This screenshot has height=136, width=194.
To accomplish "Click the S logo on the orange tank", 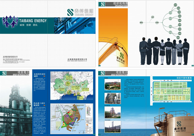I will coord(122,56).
